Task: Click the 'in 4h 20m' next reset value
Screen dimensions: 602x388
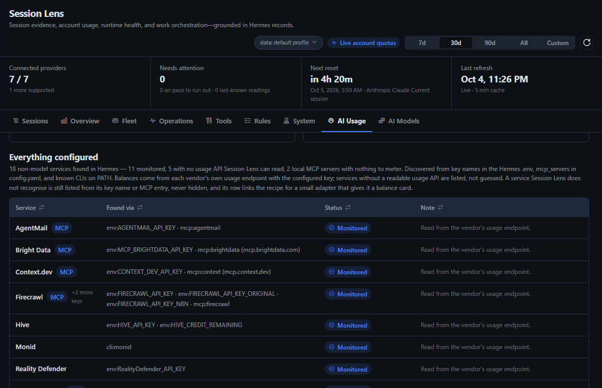Action: pos(331,79)
